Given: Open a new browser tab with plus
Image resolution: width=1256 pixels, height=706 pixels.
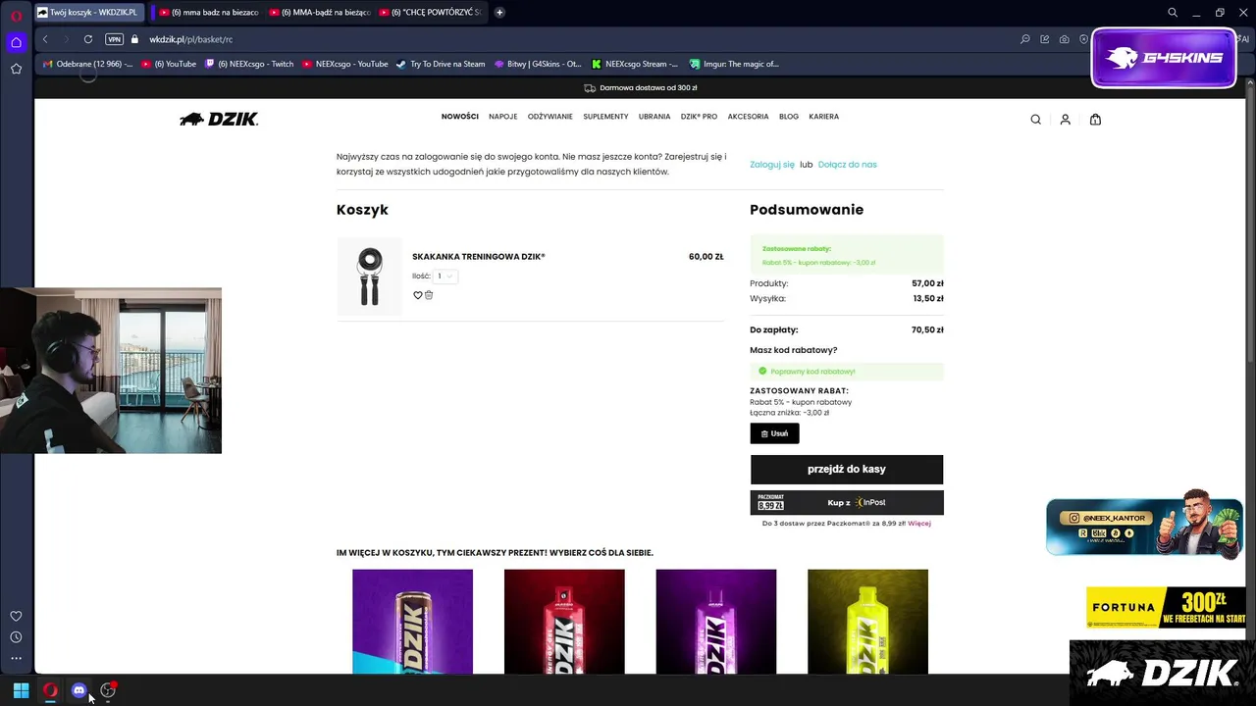Looking at the screenshot, I should coord(499,13).
